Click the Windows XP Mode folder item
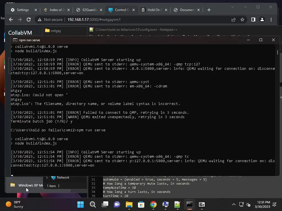282x211 pixels. pyautogui.click(x=27, y=185)
